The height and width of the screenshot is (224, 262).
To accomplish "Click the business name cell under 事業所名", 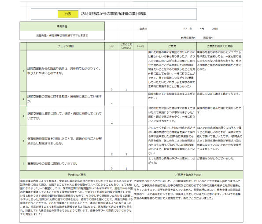I will [62, 36].
